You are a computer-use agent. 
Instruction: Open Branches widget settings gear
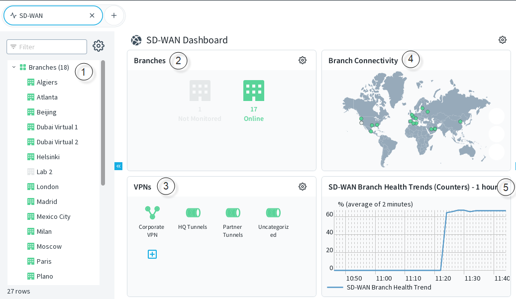303,60
